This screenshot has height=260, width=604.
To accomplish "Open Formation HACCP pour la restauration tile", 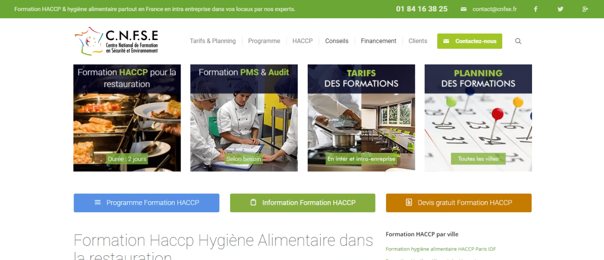I will click(x=127, y=118).
